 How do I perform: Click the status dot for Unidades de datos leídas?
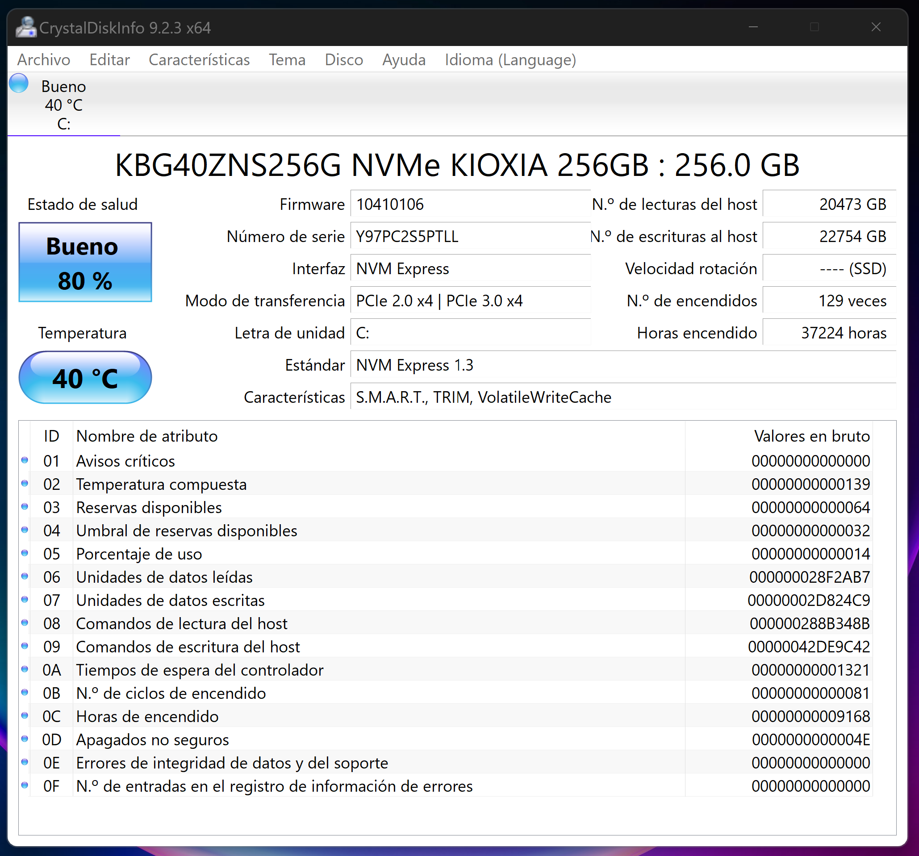coord(25,576)
